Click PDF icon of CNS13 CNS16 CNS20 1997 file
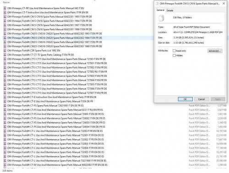 click(5, 42)
